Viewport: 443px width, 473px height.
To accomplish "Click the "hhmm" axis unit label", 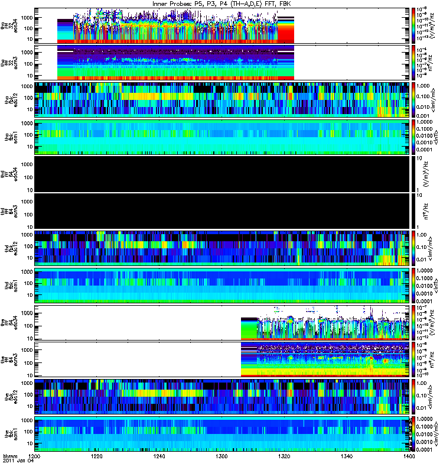I will click(x=10, y=456).
